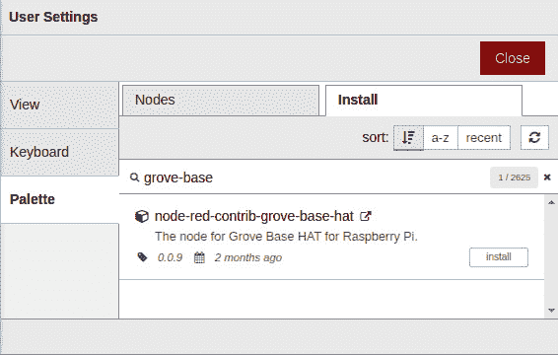Switch to the Nodes tab

point(221,100)
